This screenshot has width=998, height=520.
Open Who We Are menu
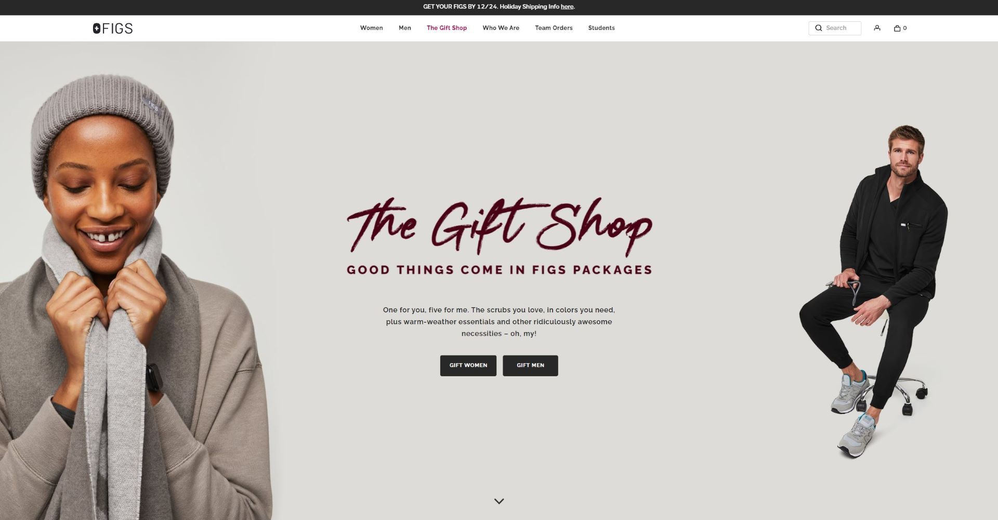pyautogui.click(x=501, y=28)
